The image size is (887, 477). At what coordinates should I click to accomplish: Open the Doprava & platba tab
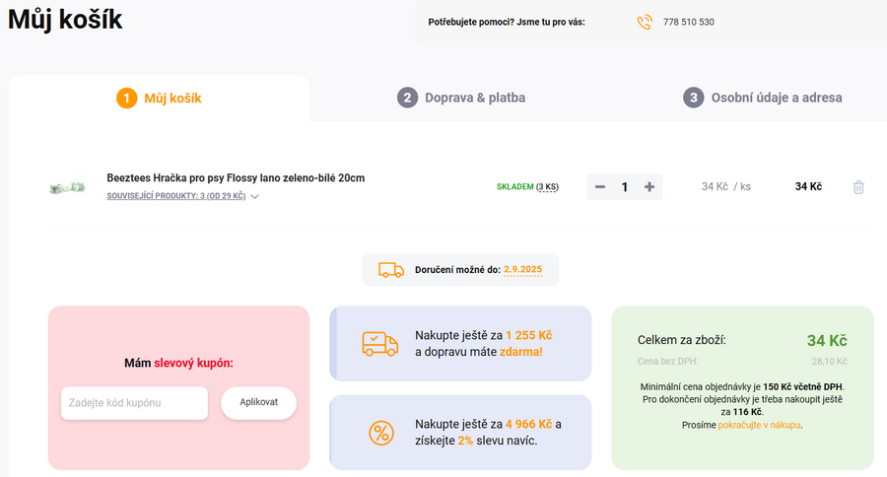tap(474, 98)
